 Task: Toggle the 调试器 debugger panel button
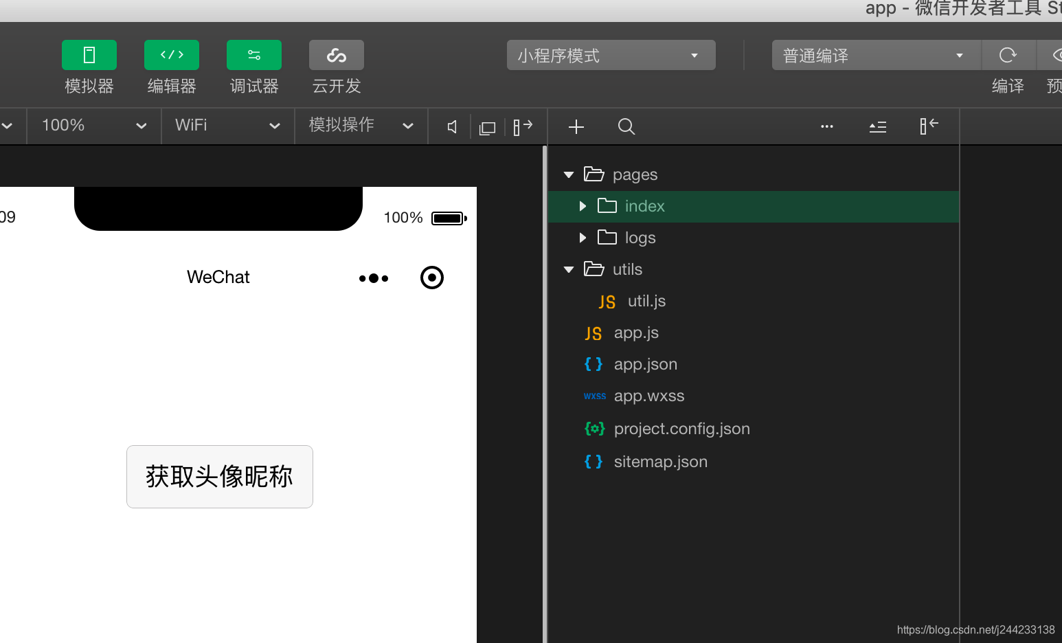[254, 55]
